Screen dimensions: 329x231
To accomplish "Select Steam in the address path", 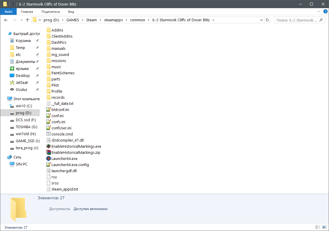I will 92,20.
